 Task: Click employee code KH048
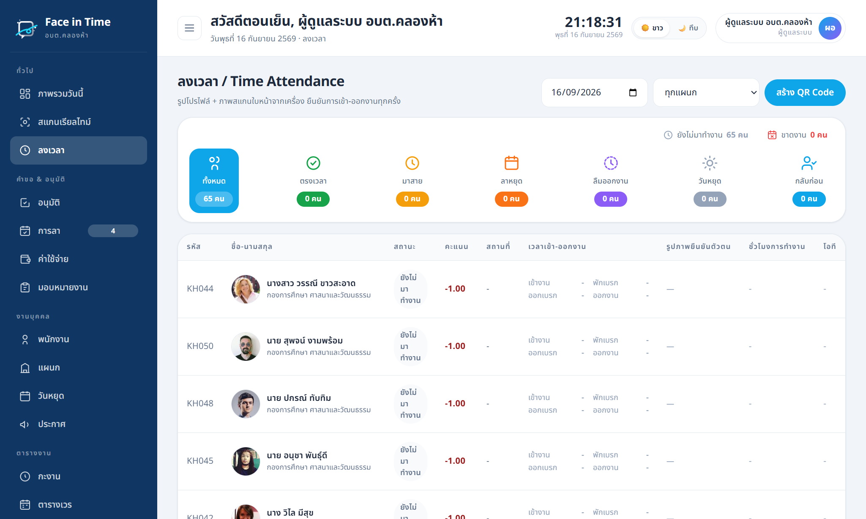tap(200, 403)
